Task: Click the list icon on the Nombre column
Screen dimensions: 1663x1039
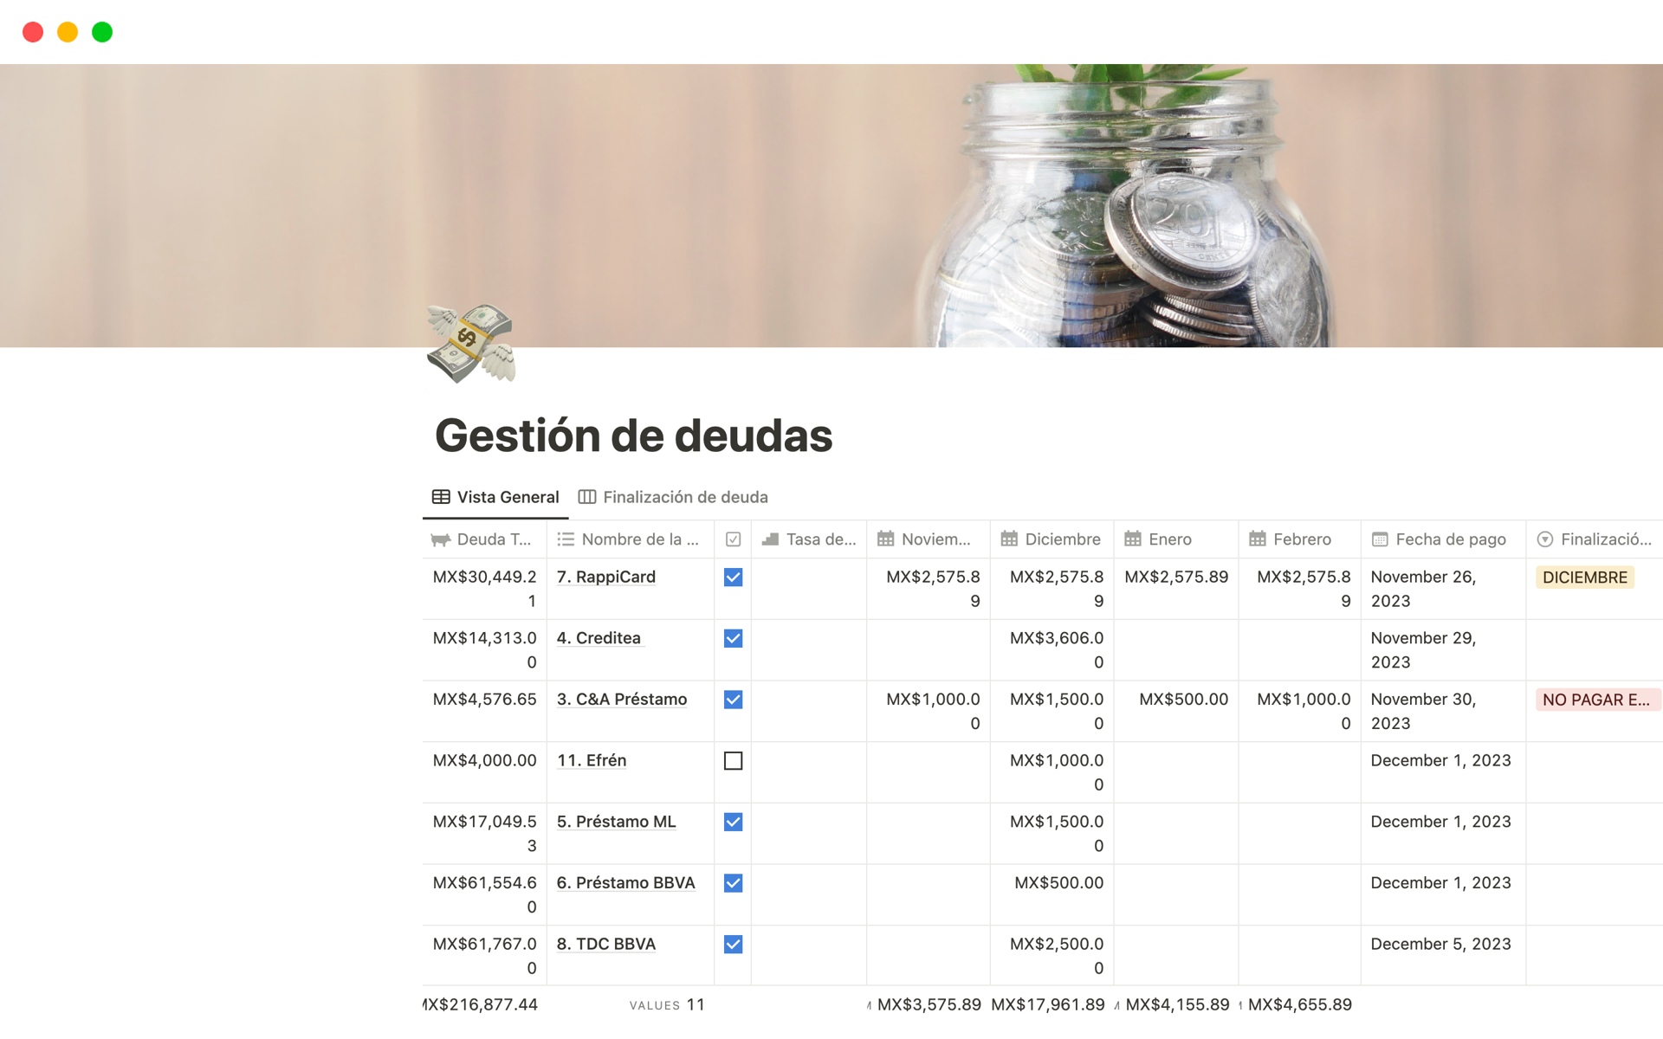Action: 565,539
